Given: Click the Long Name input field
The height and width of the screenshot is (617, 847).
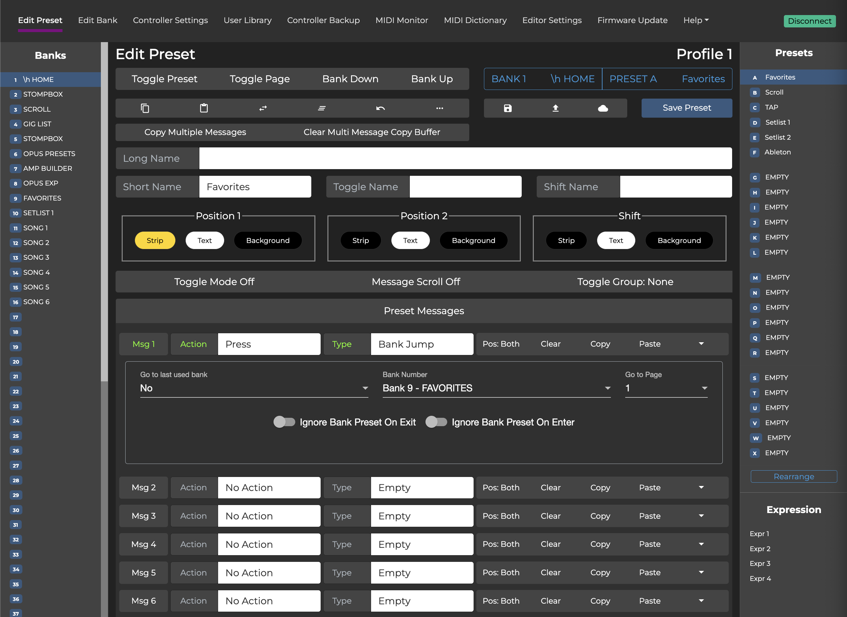Looking at the screenshot, I should tap(465, 158).
